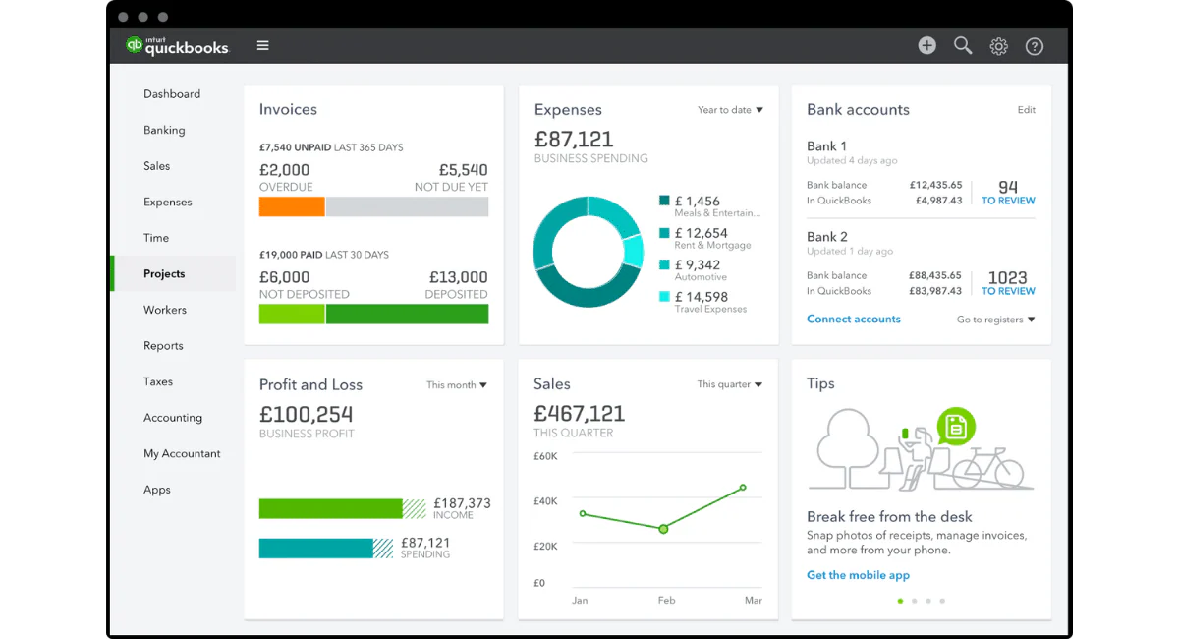This screenshot has height=639, width=1179.
Task: Go to Dashboard in sidebar
Action: [172, 94]
